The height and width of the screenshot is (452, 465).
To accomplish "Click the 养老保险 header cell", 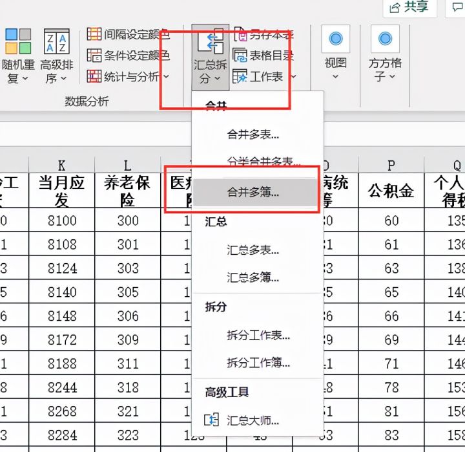I will (x=127, y=191).
